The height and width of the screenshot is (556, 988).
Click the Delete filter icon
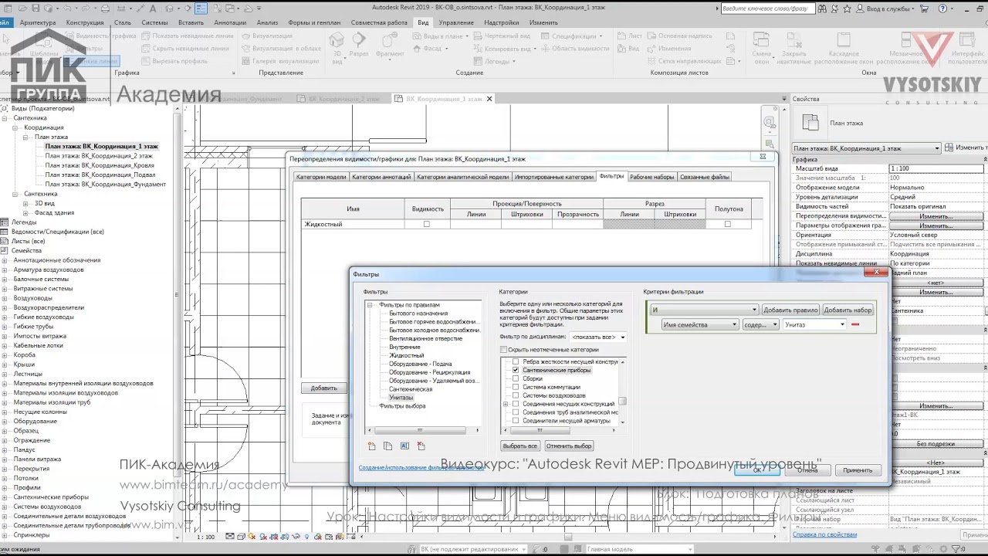[421, 446]
